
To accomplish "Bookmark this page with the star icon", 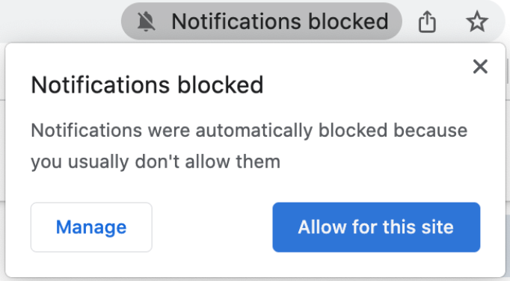I will 477,22.
